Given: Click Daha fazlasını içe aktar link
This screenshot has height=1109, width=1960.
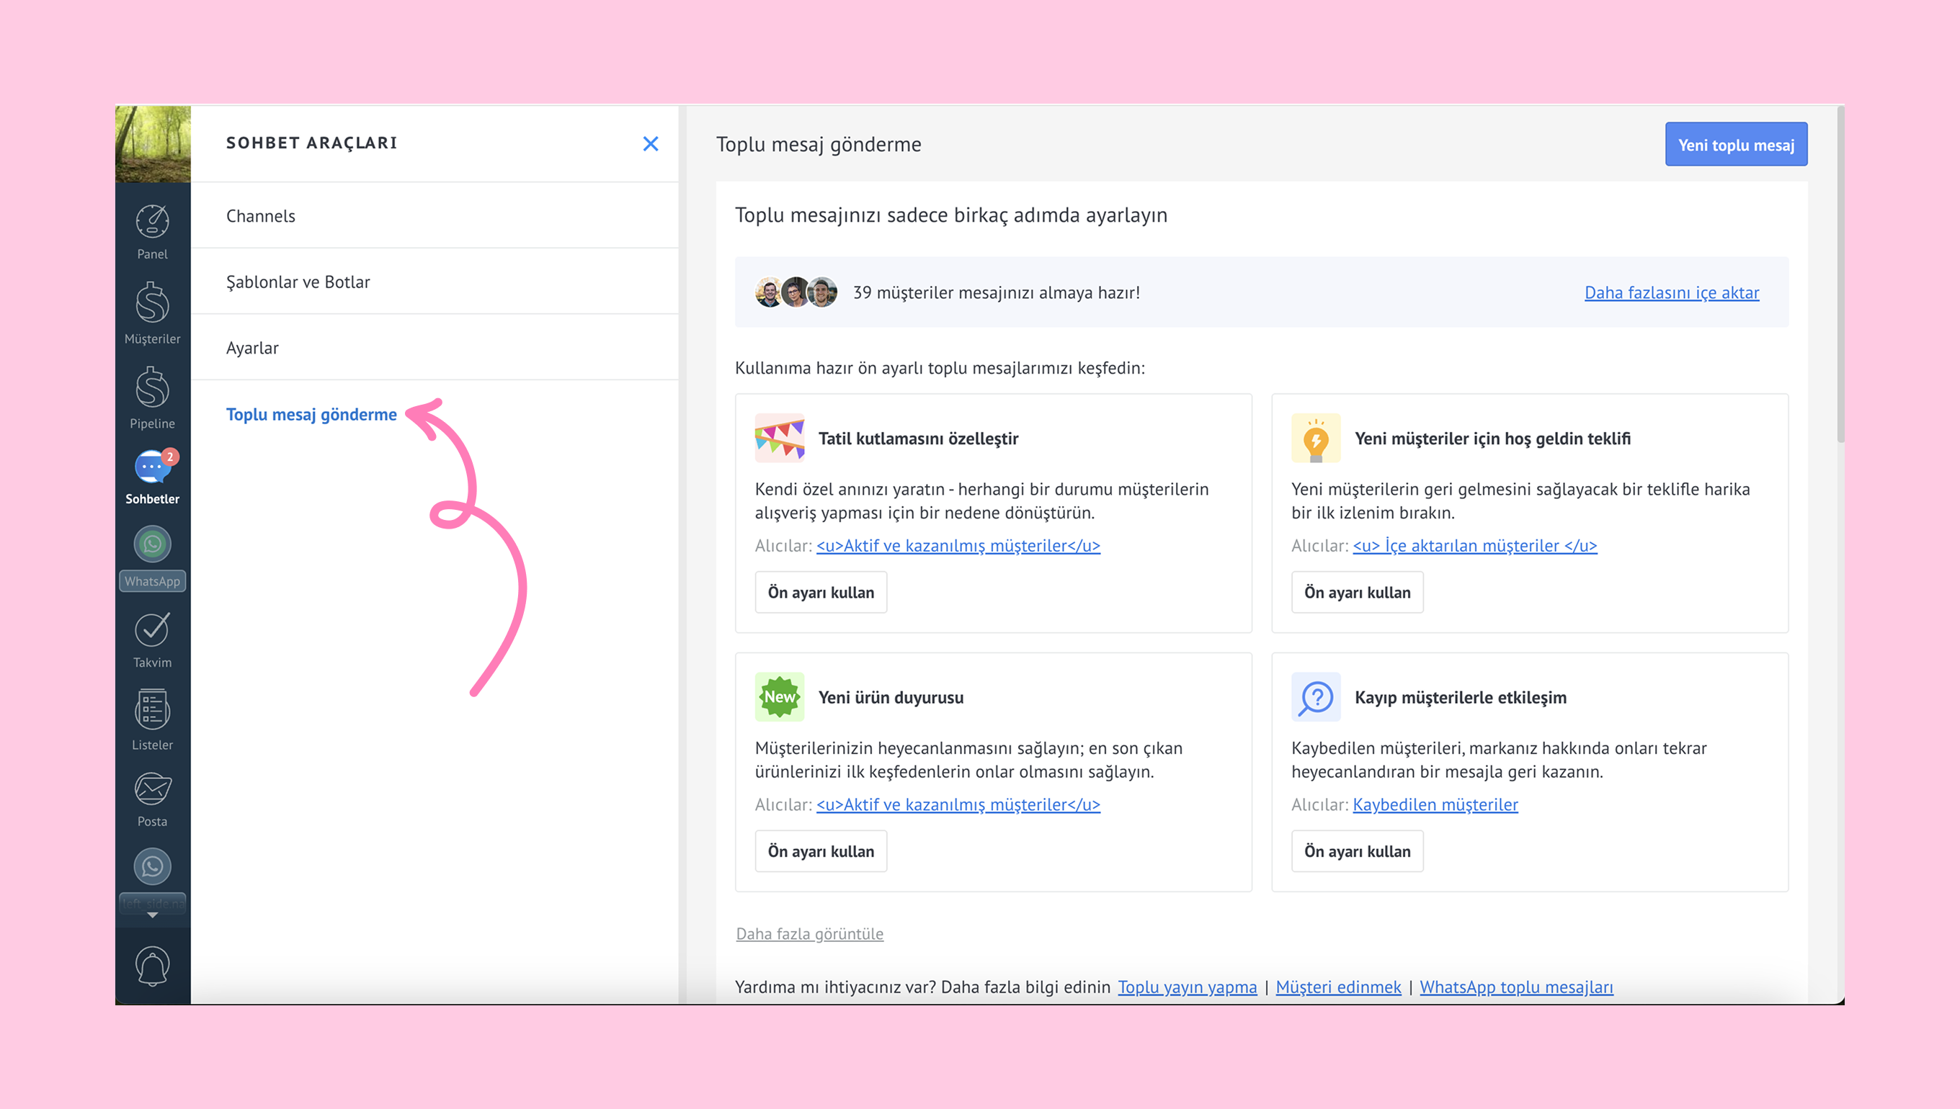Looking at the screenshot, I should point(1672,292).
